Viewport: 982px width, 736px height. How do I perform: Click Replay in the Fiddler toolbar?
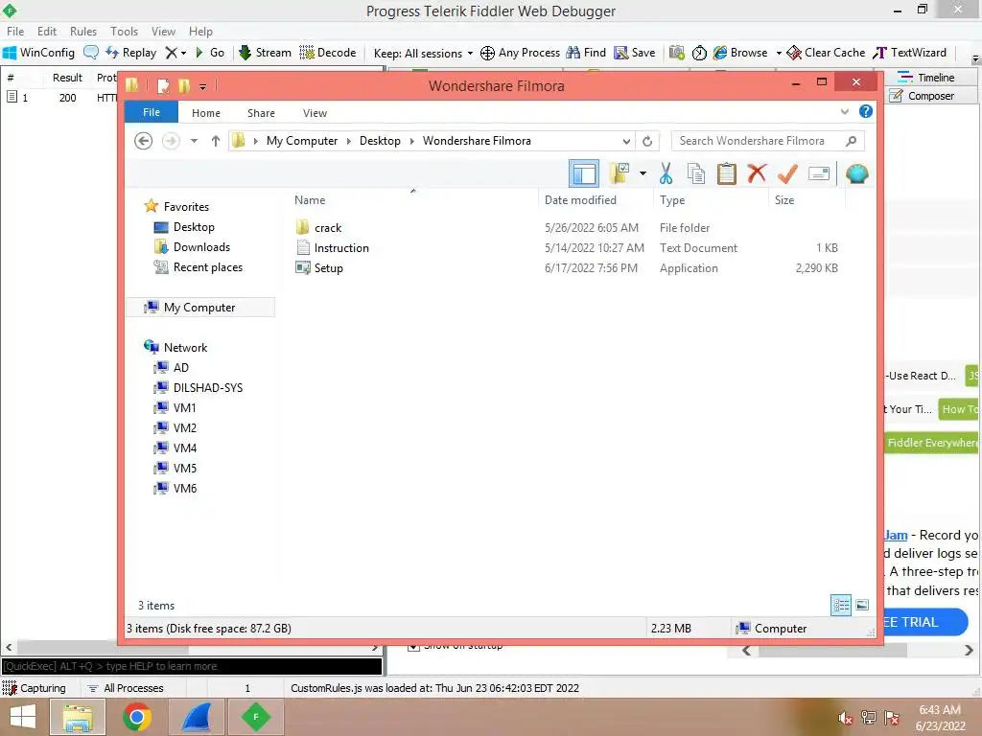(x=130, y=53)
